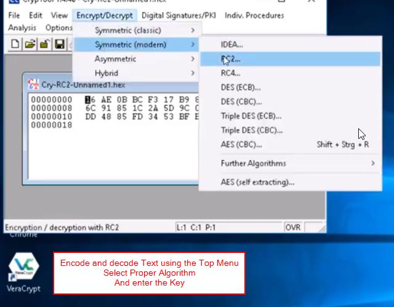Click offset 00000008 in the hex view
The width and height of the screenshot is (394, 307).
point(52,108)
